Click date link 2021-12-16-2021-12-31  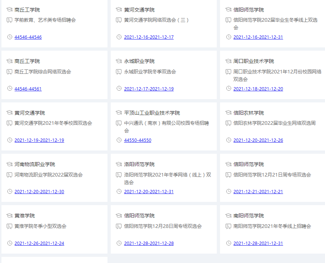click(258, 37)
